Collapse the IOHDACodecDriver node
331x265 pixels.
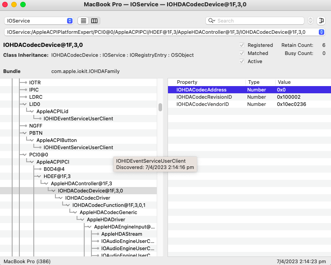pyautogui.click(x=60, y=198)
